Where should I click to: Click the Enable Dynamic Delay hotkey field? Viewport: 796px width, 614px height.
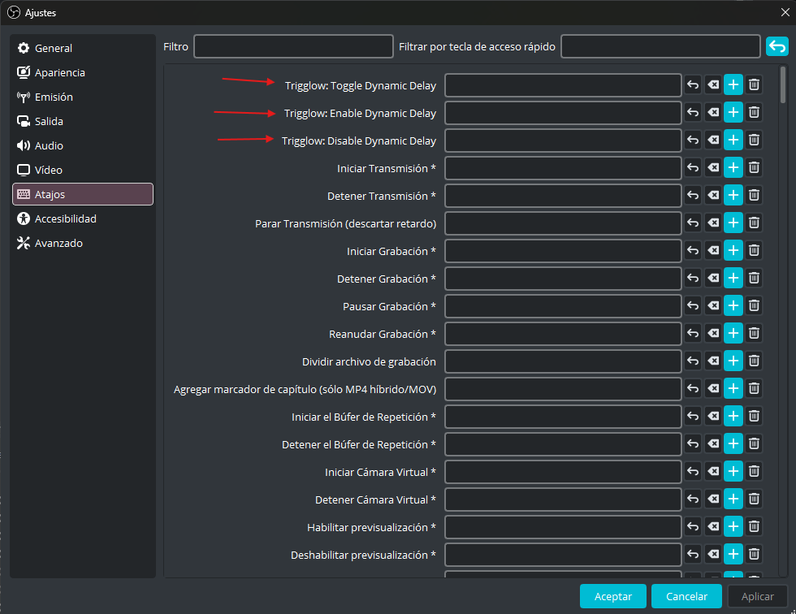point(563,113)
